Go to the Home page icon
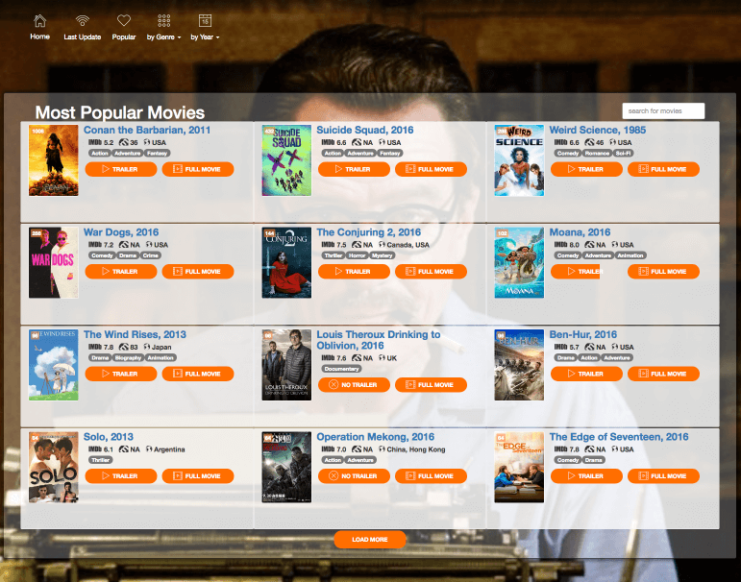Screen dimensions: 741x582 click(40, 21)
